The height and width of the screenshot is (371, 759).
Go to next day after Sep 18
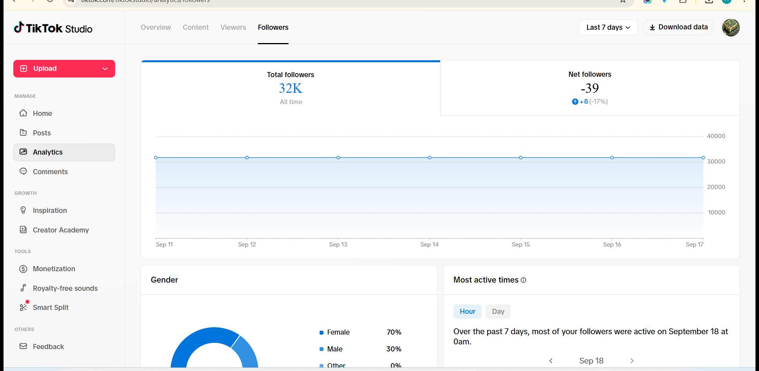pos(632,361)
